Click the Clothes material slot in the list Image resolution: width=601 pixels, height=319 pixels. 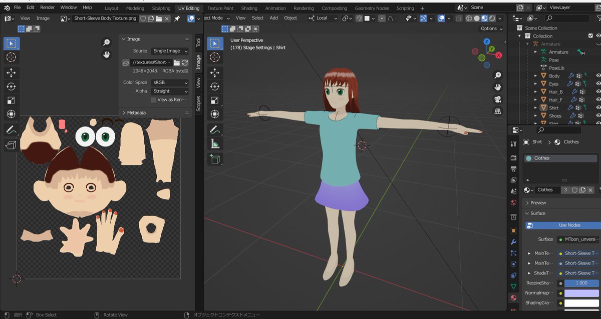point(560,158)
